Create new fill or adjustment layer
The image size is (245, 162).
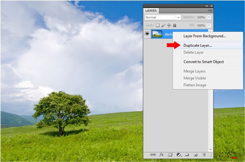[179, 155]
